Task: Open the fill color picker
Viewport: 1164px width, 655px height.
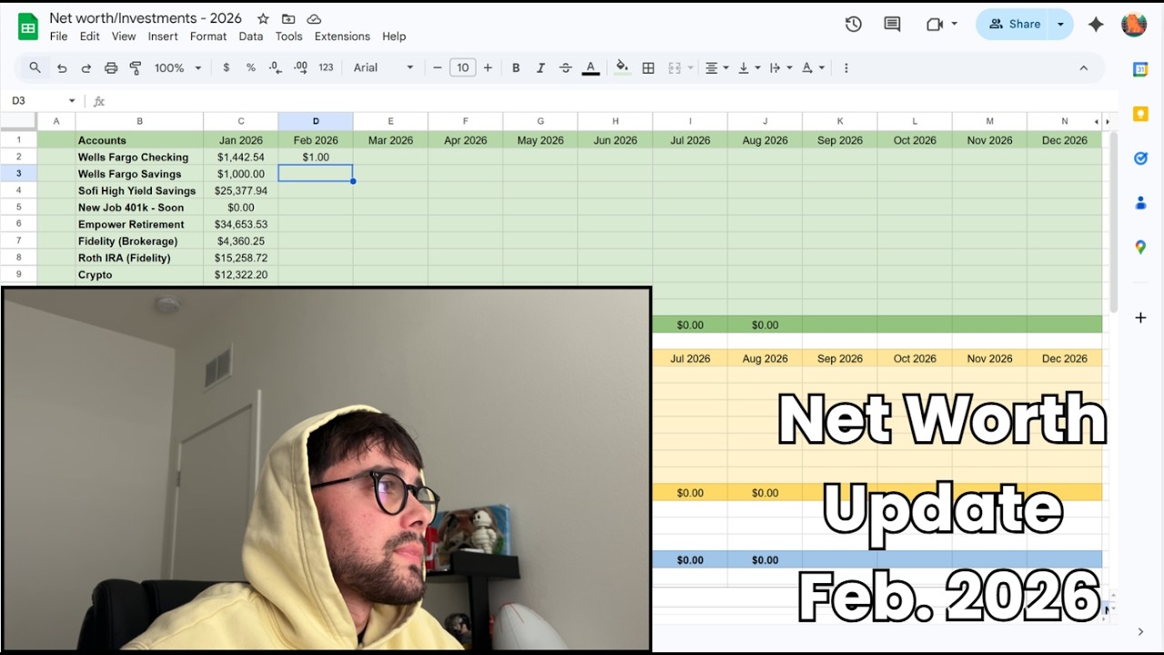Action: click(x=622, y=67)
